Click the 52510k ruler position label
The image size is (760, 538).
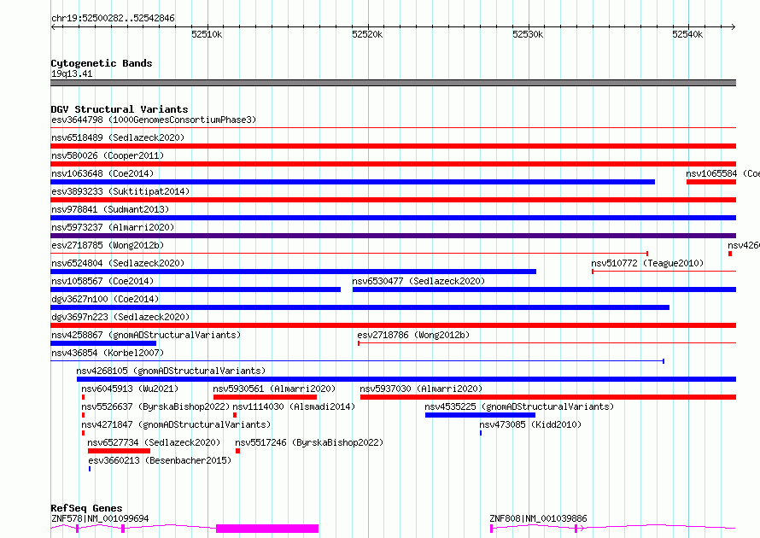207,34
